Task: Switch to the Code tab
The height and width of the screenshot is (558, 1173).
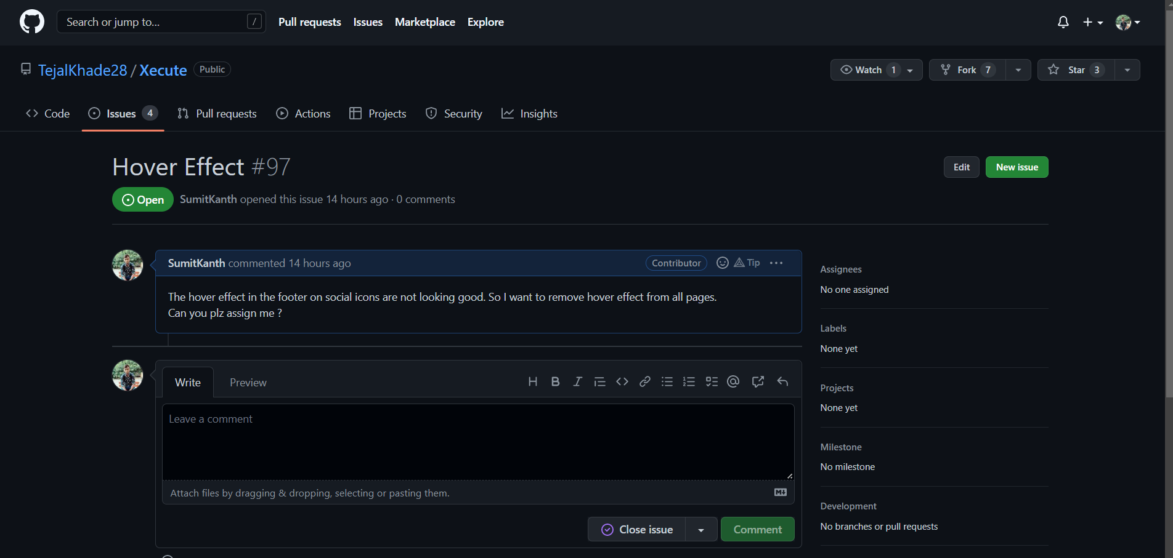Action: 48,113
